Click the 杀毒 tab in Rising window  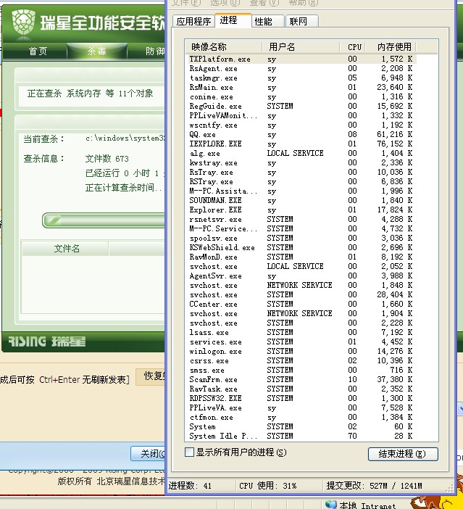96,51
